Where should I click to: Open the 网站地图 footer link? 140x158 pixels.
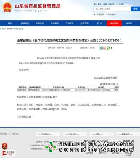(x=3, y=134)
